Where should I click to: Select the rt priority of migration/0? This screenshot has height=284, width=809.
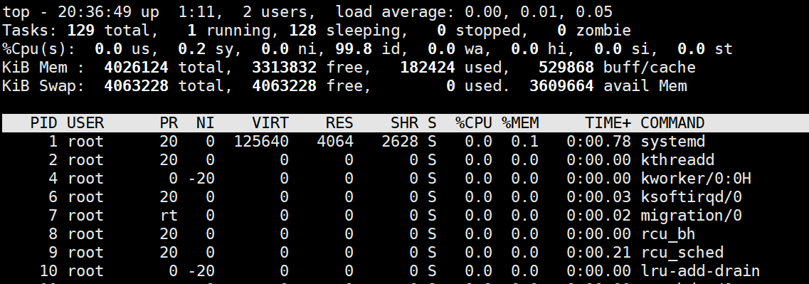point(169,216)
